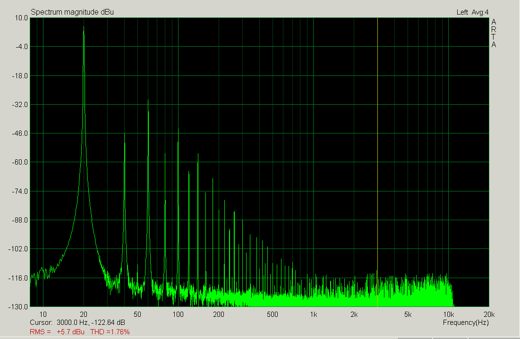Click the -4.0 level axis label
This screenshot has width=520, height=339.
pos(22,47)
